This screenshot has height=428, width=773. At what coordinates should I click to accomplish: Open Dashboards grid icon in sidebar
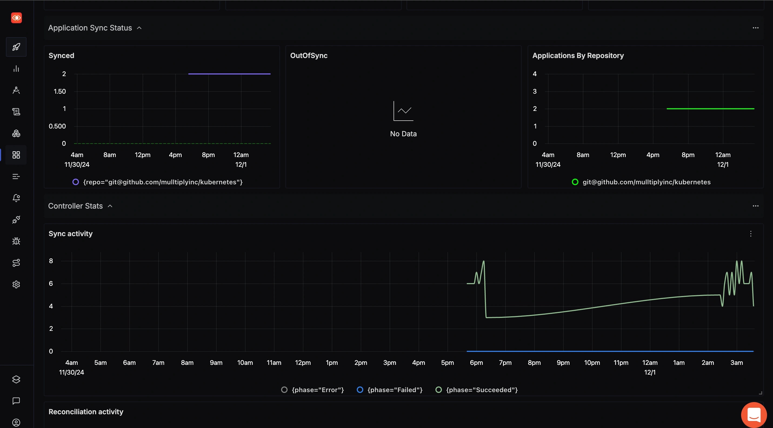click(16, 155)
